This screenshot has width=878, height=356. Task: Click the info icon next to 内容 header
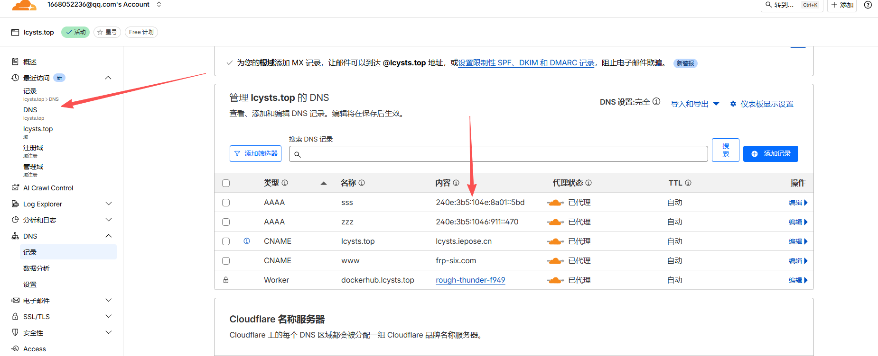pyautogui.click(x=456, y=183)
